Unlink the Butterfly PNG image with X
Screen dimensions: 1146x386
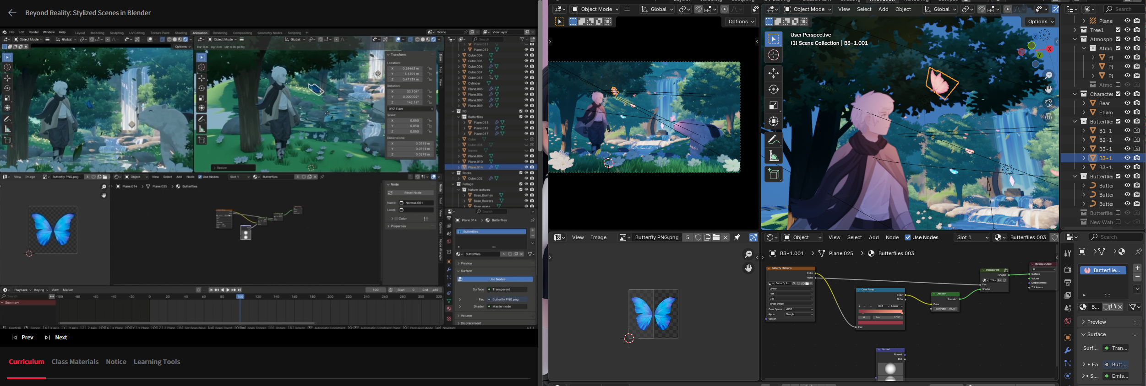coord(726,237)
